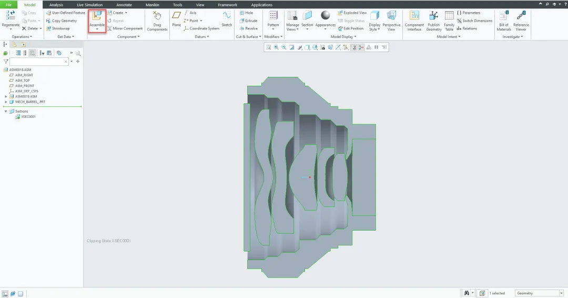Pause the simulation in graphics toolbar
The image size is (568, 298).
click(x=377, y=47)
